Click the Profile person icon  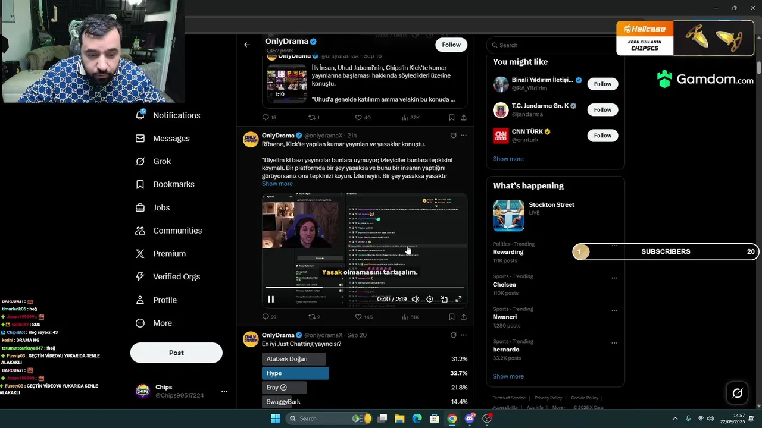point(140,300)
